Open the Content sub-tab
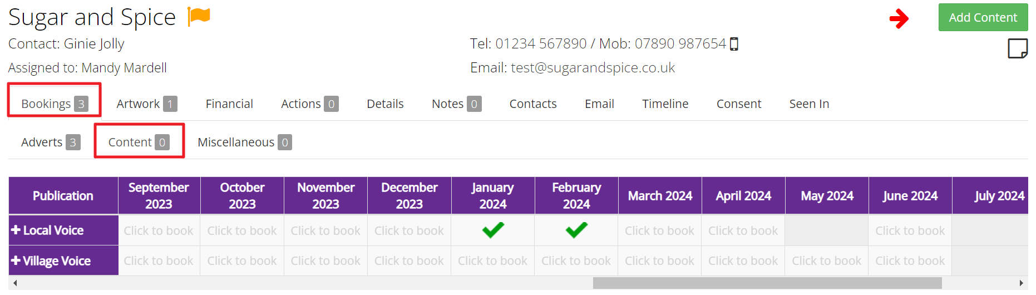 (139, 142)
